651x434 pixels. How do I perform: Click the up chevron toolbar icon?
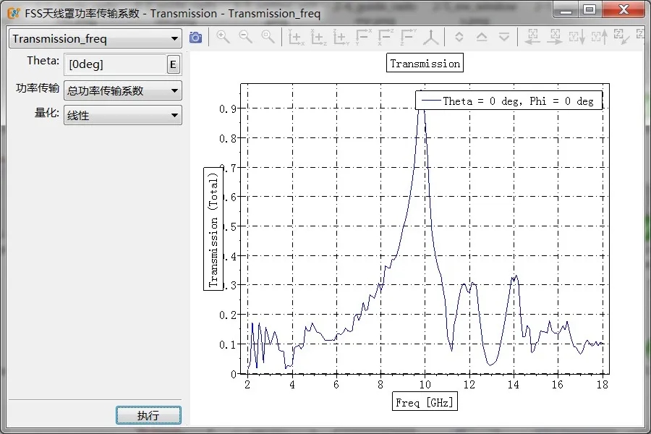(x=482, y=38)
